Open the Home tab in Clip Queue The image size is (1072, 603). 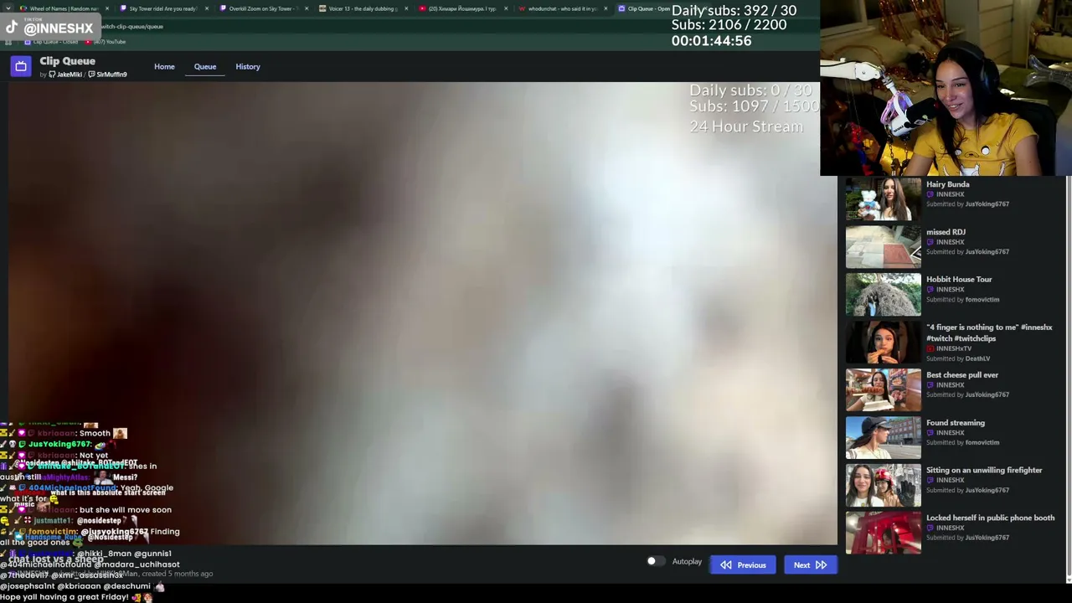point(164,66)
